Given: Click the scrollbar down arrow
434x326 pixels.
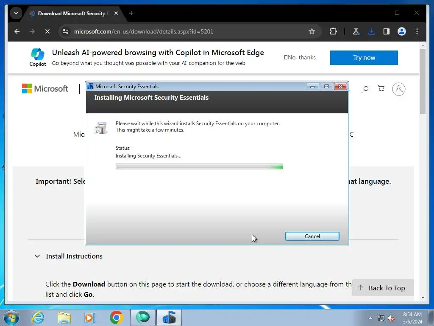Looking at the screenshot, I should [x=423, y=298].
